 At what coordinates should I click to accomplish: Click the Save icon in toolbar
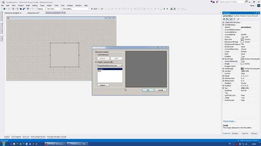[21, 9]
